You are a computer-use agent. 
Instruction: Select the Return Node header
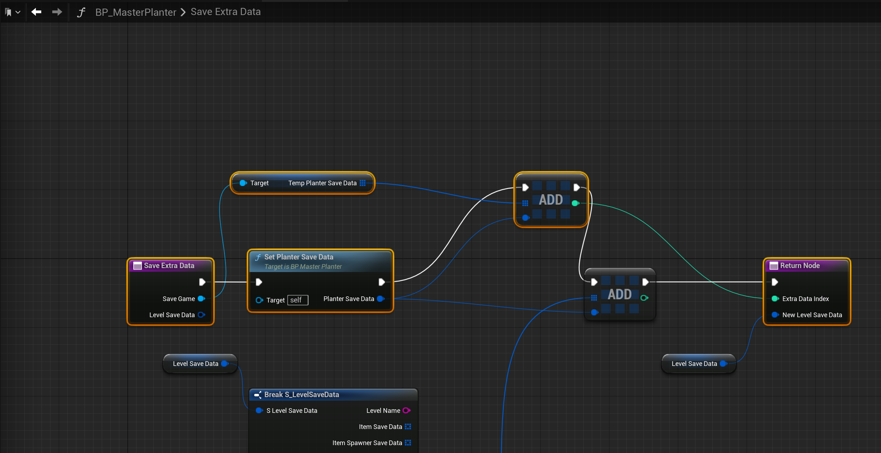[x=800, y=266]
